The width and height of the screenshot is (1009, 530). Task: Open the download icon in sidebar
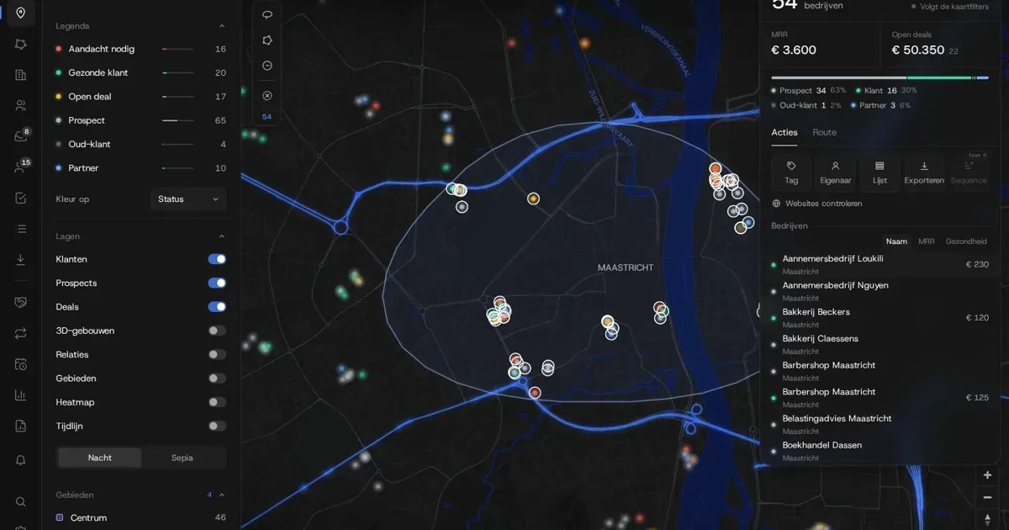[20, 260]
